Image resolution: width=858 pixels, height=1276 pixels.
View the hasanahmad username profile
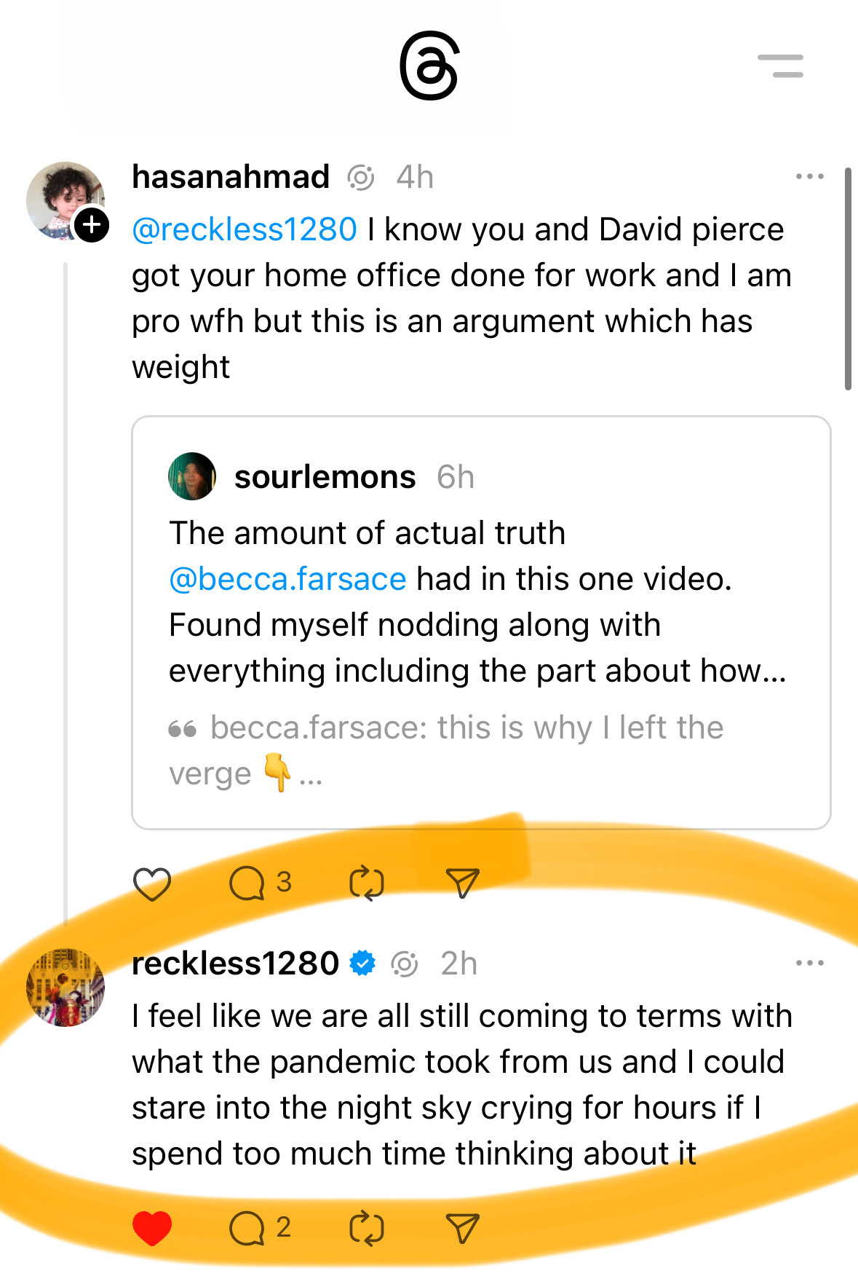[231, 177]
